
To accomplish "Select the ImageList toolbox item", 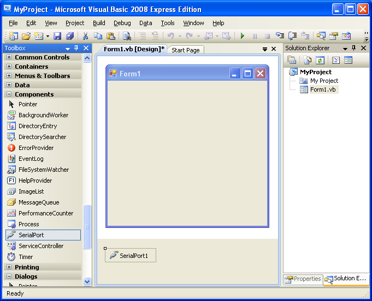I will click(x=43, y=191).
